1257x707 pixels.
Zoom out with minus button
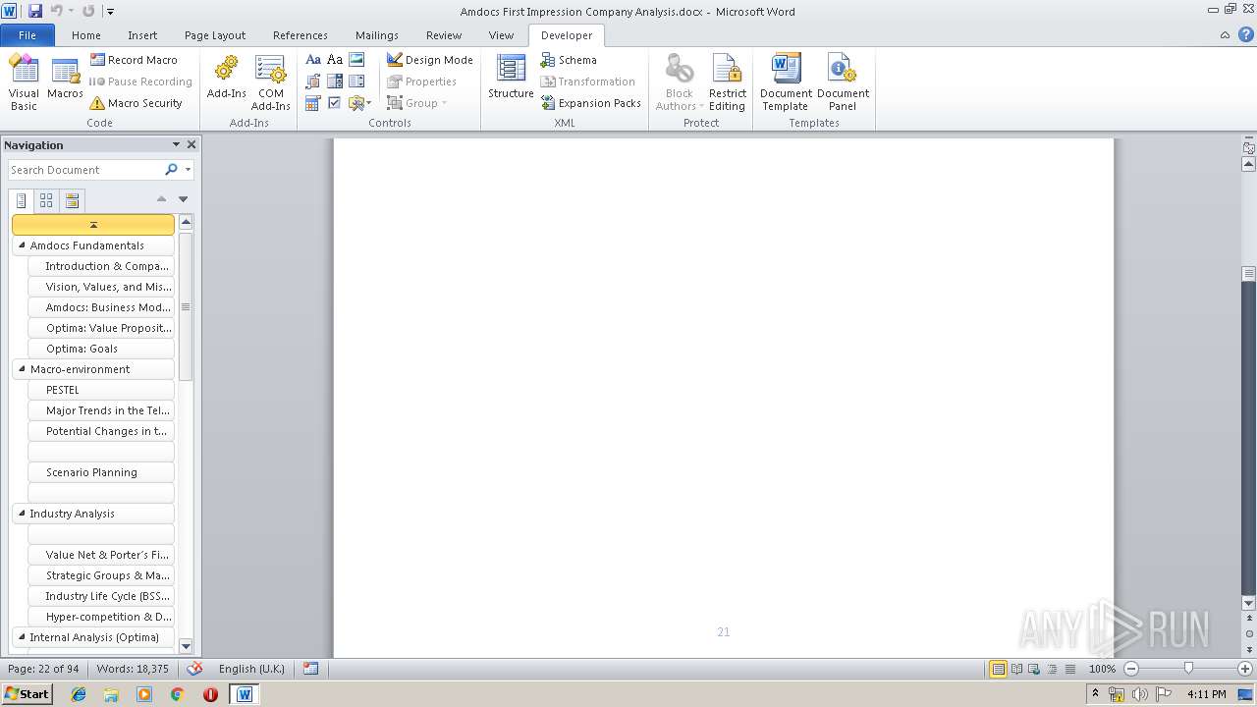[x=1131, y=669]
